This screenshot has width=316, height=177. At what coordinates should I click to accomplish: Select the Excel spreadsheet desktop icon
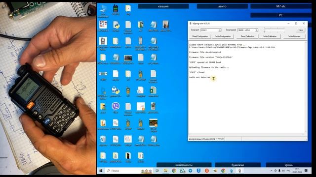click(x=153, y=92)
